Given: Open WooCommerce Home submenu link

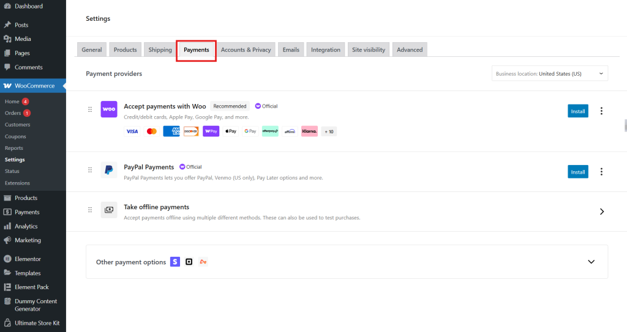Looking at the screenshot, I should click(x=12, y=101).
